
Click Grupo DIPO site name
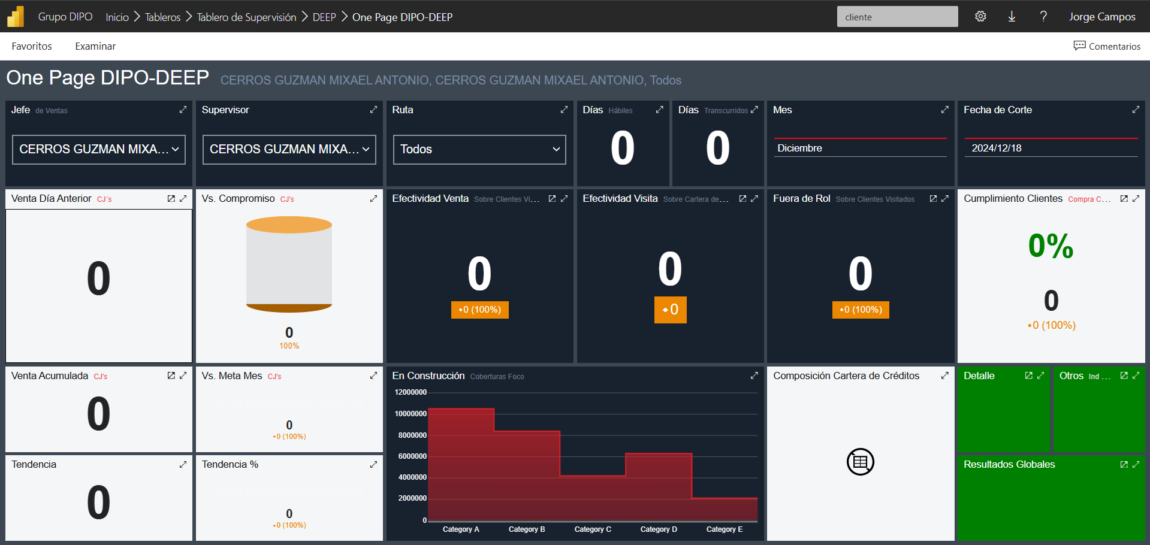tap(65, 17)
